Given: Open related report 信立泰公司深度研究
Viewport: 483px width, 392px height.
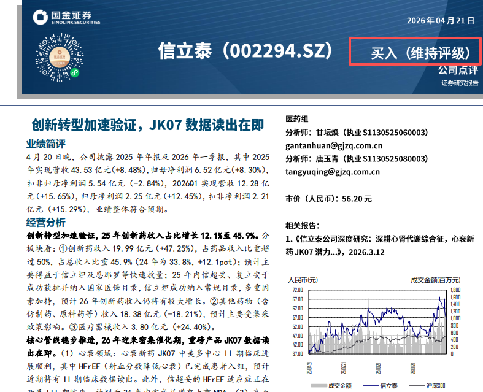Looking at the screenshot, I should [x=380, y=245].
